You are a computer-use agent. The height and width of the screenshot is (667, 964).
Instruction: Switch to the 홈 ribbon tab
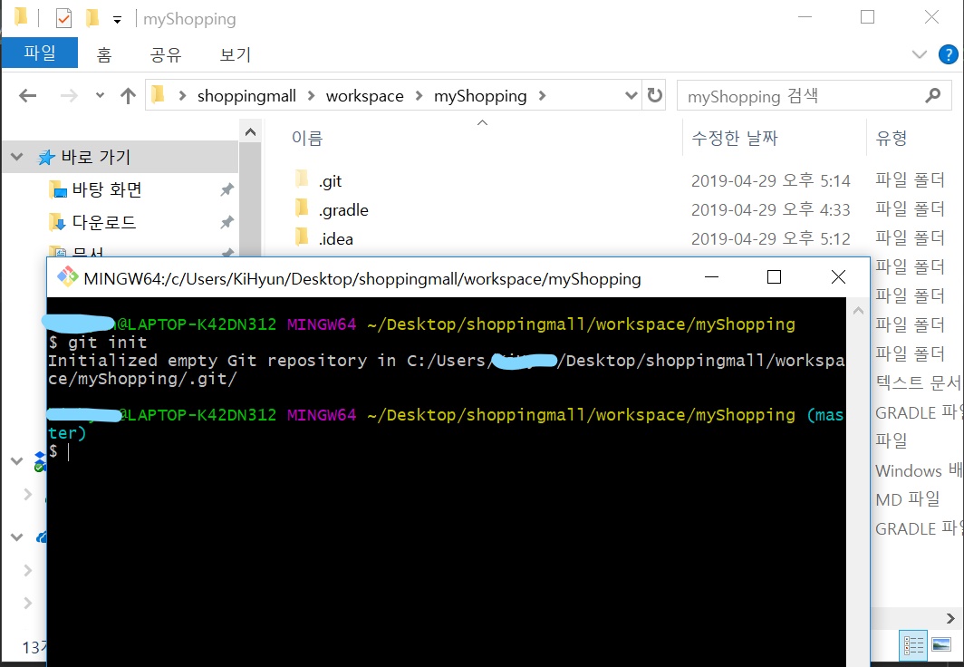click(x=104, y=54)
